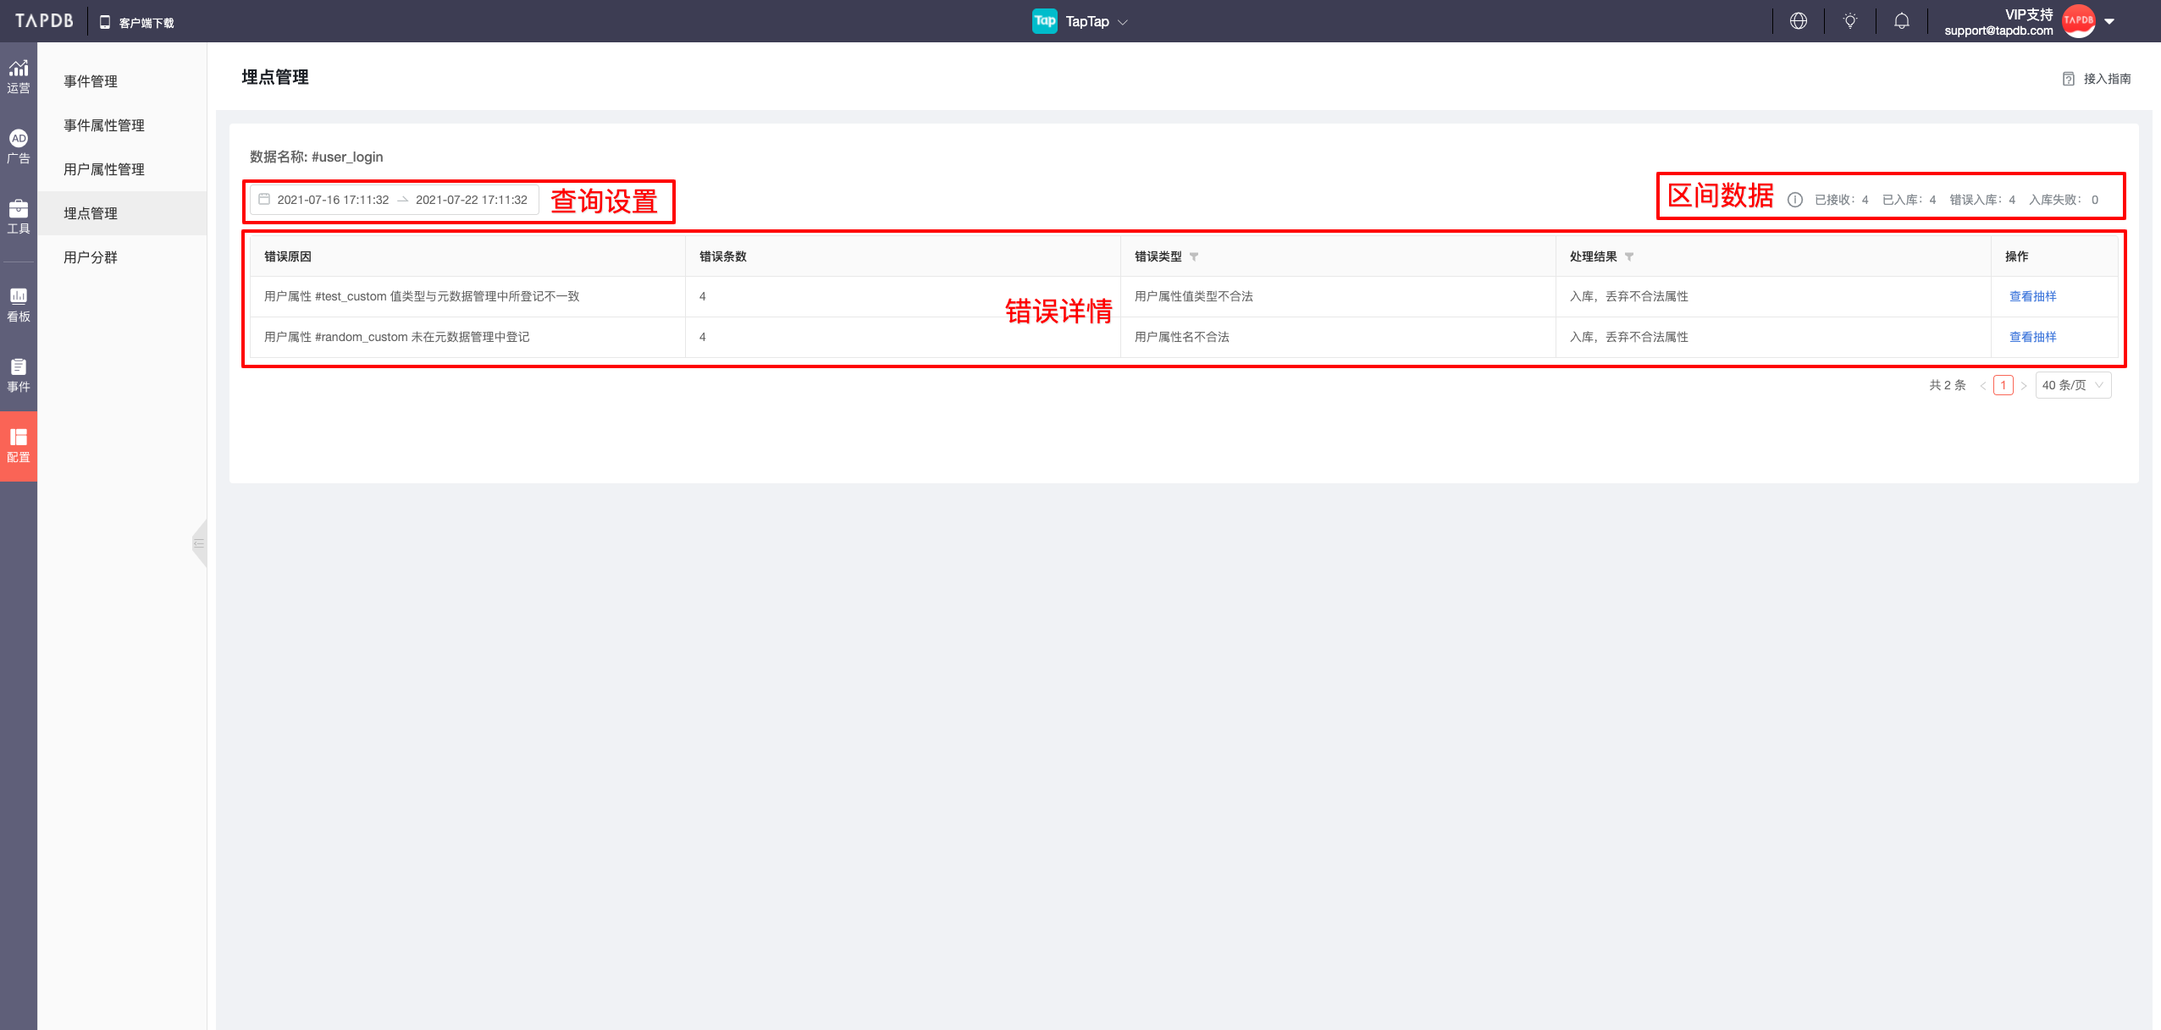Click 查看抽样 for #random_custom row

(2032, 337)
